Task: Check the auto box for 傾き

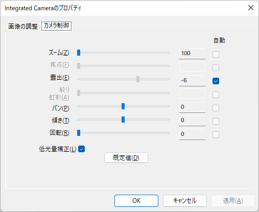Action: (216, 121)
